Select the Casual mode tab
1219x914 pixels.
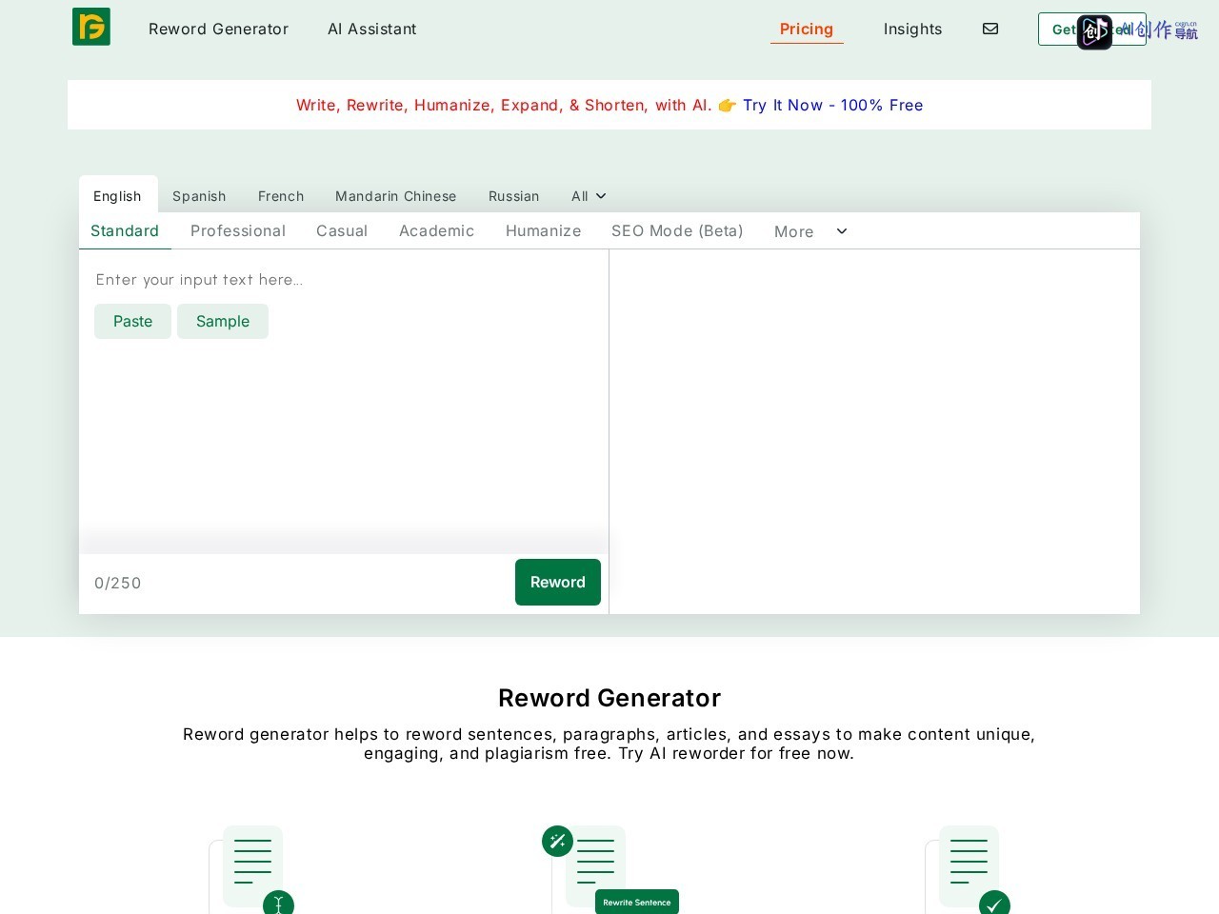point(342,230)
